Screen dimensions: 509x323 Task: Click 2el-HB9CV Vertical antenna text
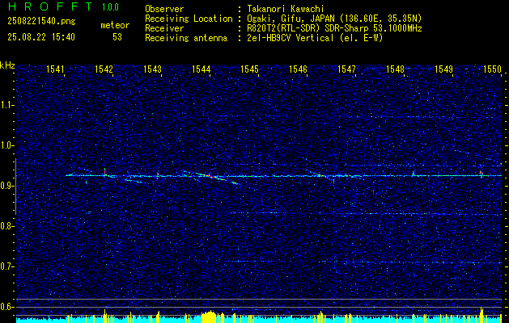tap(315, 38)
